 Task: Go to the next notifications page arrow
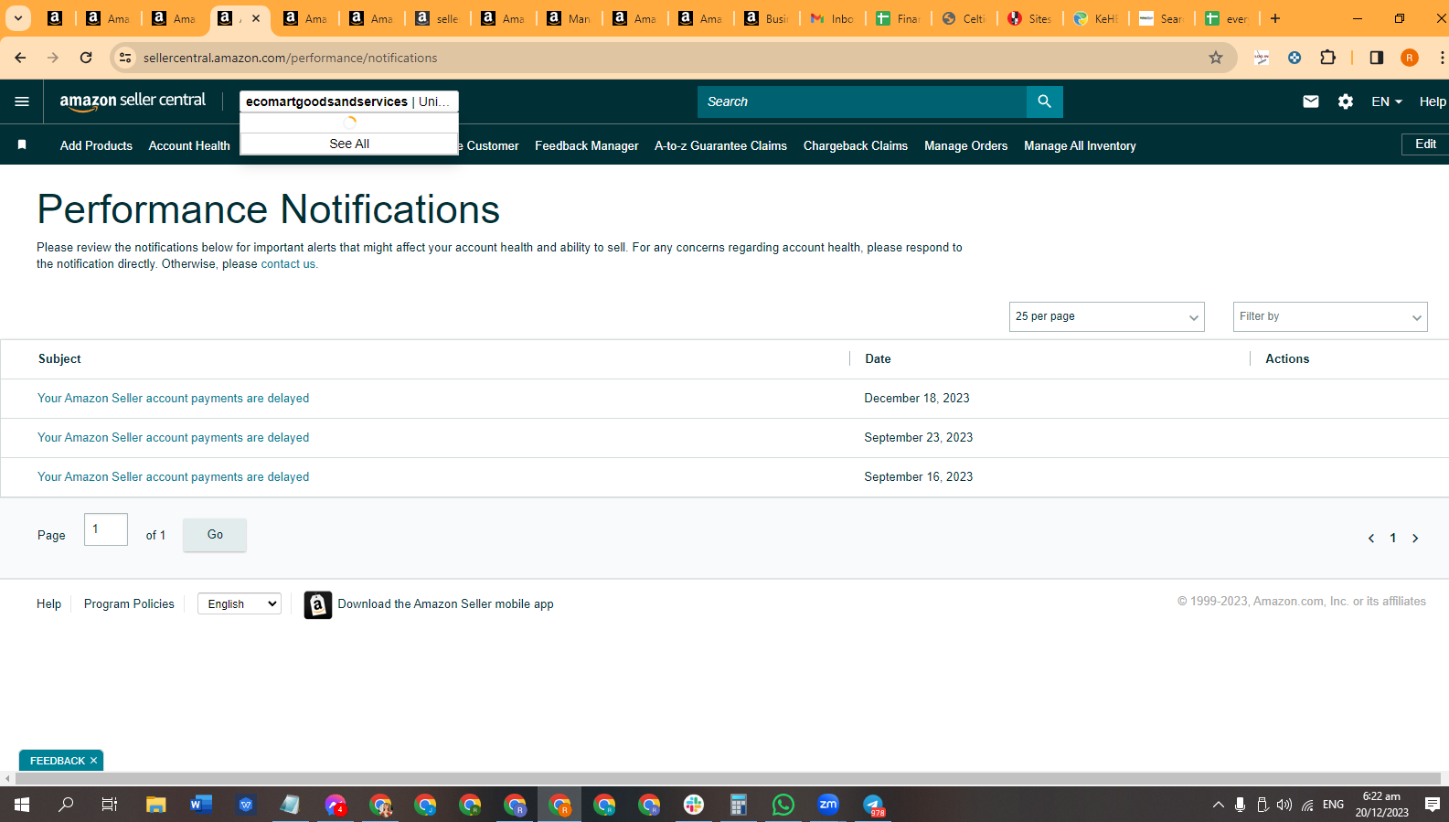[1415, 539]
